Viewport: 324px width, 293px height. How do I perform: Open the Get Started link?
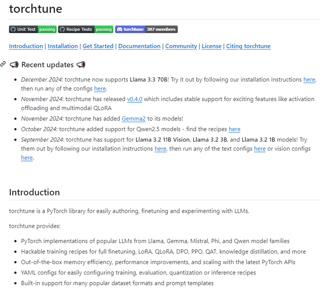click(x=98, y=46)
